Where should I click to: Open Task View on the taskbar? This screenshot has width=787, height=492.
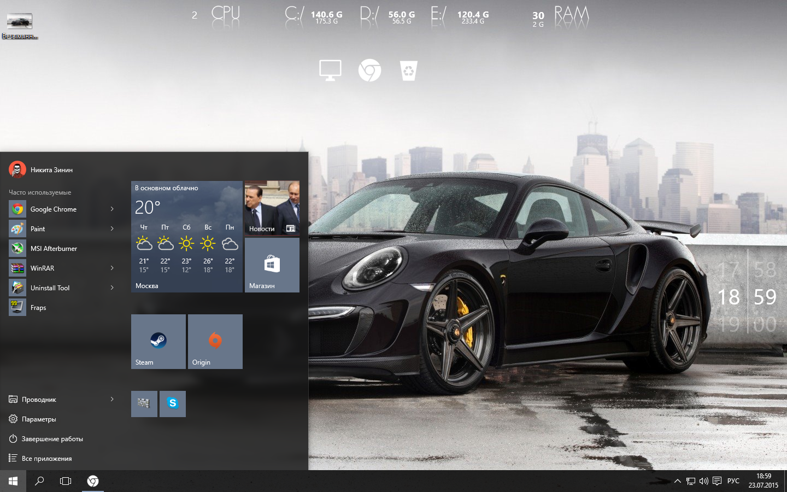(66, 481)
